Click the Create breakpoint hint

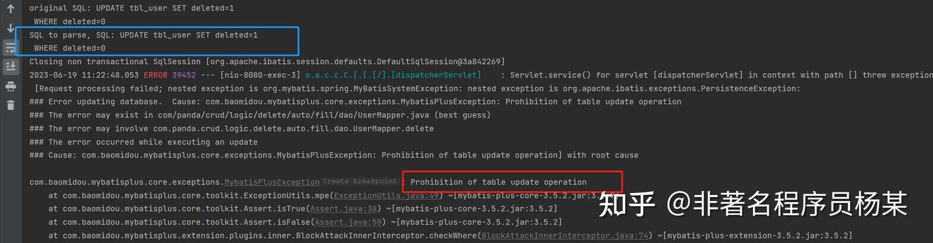pyautogui.click(x=360, y=181)
